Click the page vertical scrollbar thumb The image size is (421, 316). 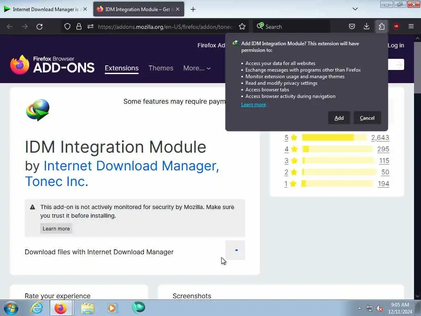[417, 67]
